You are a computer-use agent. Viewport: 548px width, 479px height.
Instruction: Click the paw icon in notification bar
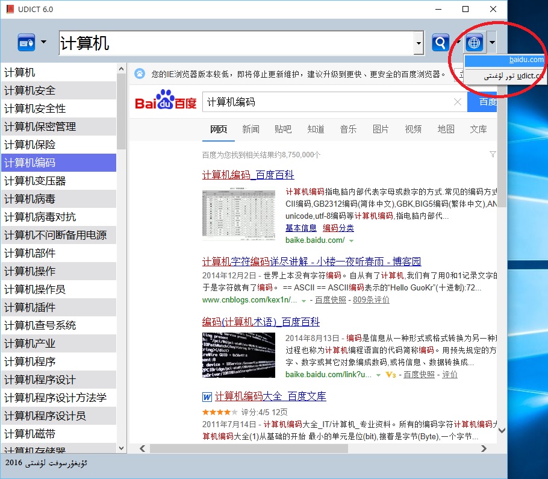point(140,74)
